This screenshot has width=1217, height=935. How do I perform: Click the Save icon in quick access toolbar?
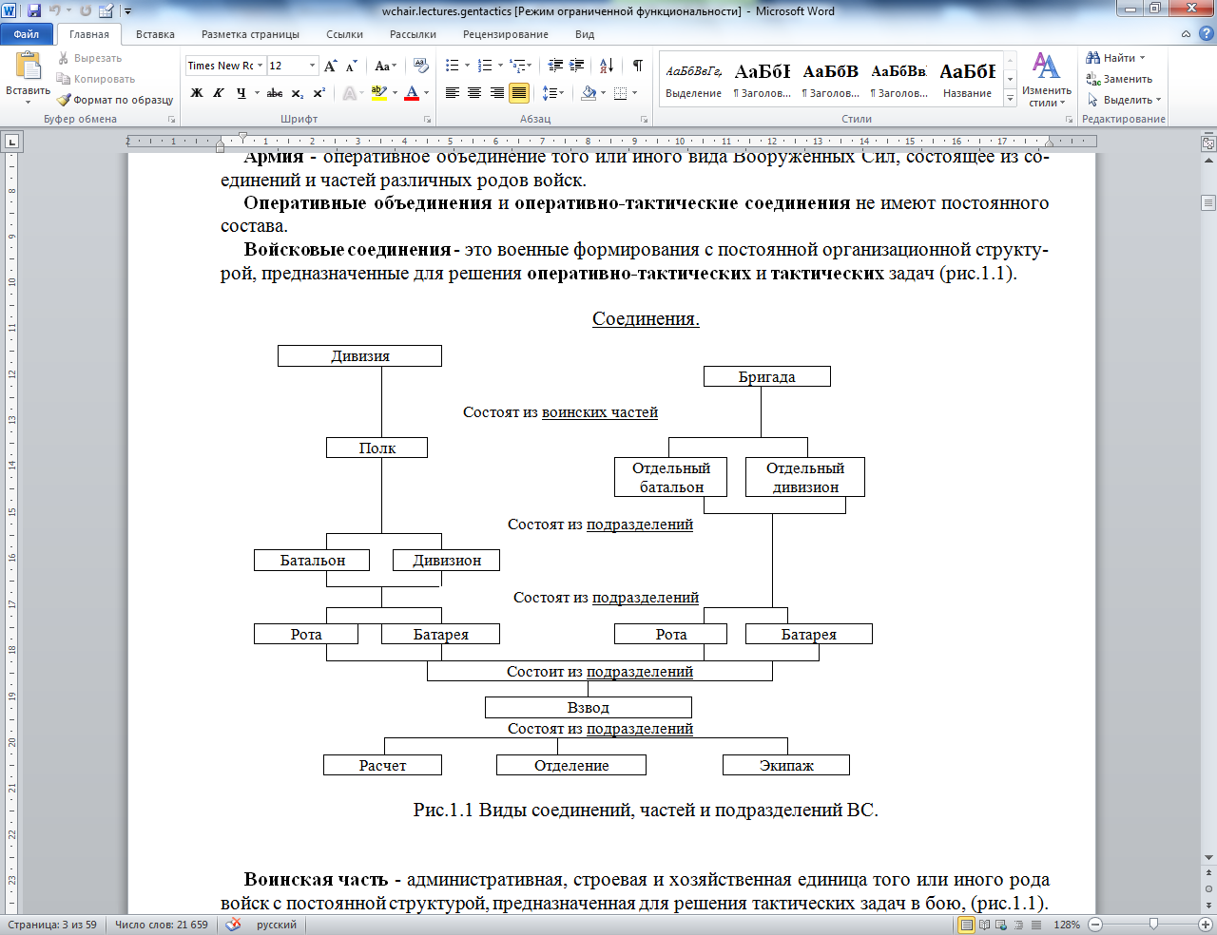[x=34, y=11]
